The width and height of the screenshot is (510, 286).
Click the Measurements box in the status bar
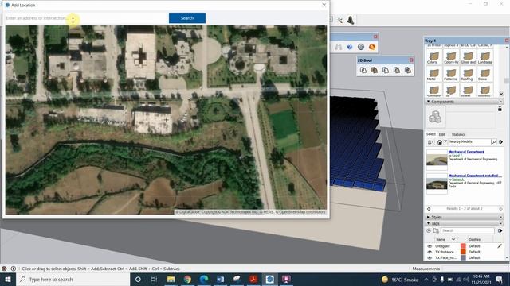[476, 269]
